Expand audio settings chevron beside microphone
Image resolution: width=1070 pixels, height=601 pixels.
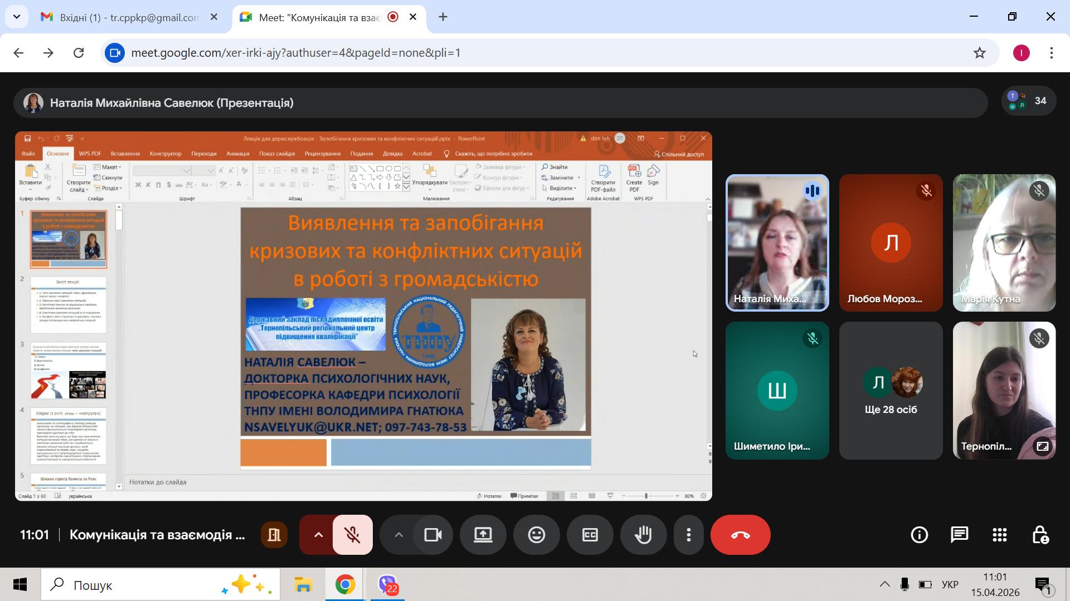(x=318, y=535)
